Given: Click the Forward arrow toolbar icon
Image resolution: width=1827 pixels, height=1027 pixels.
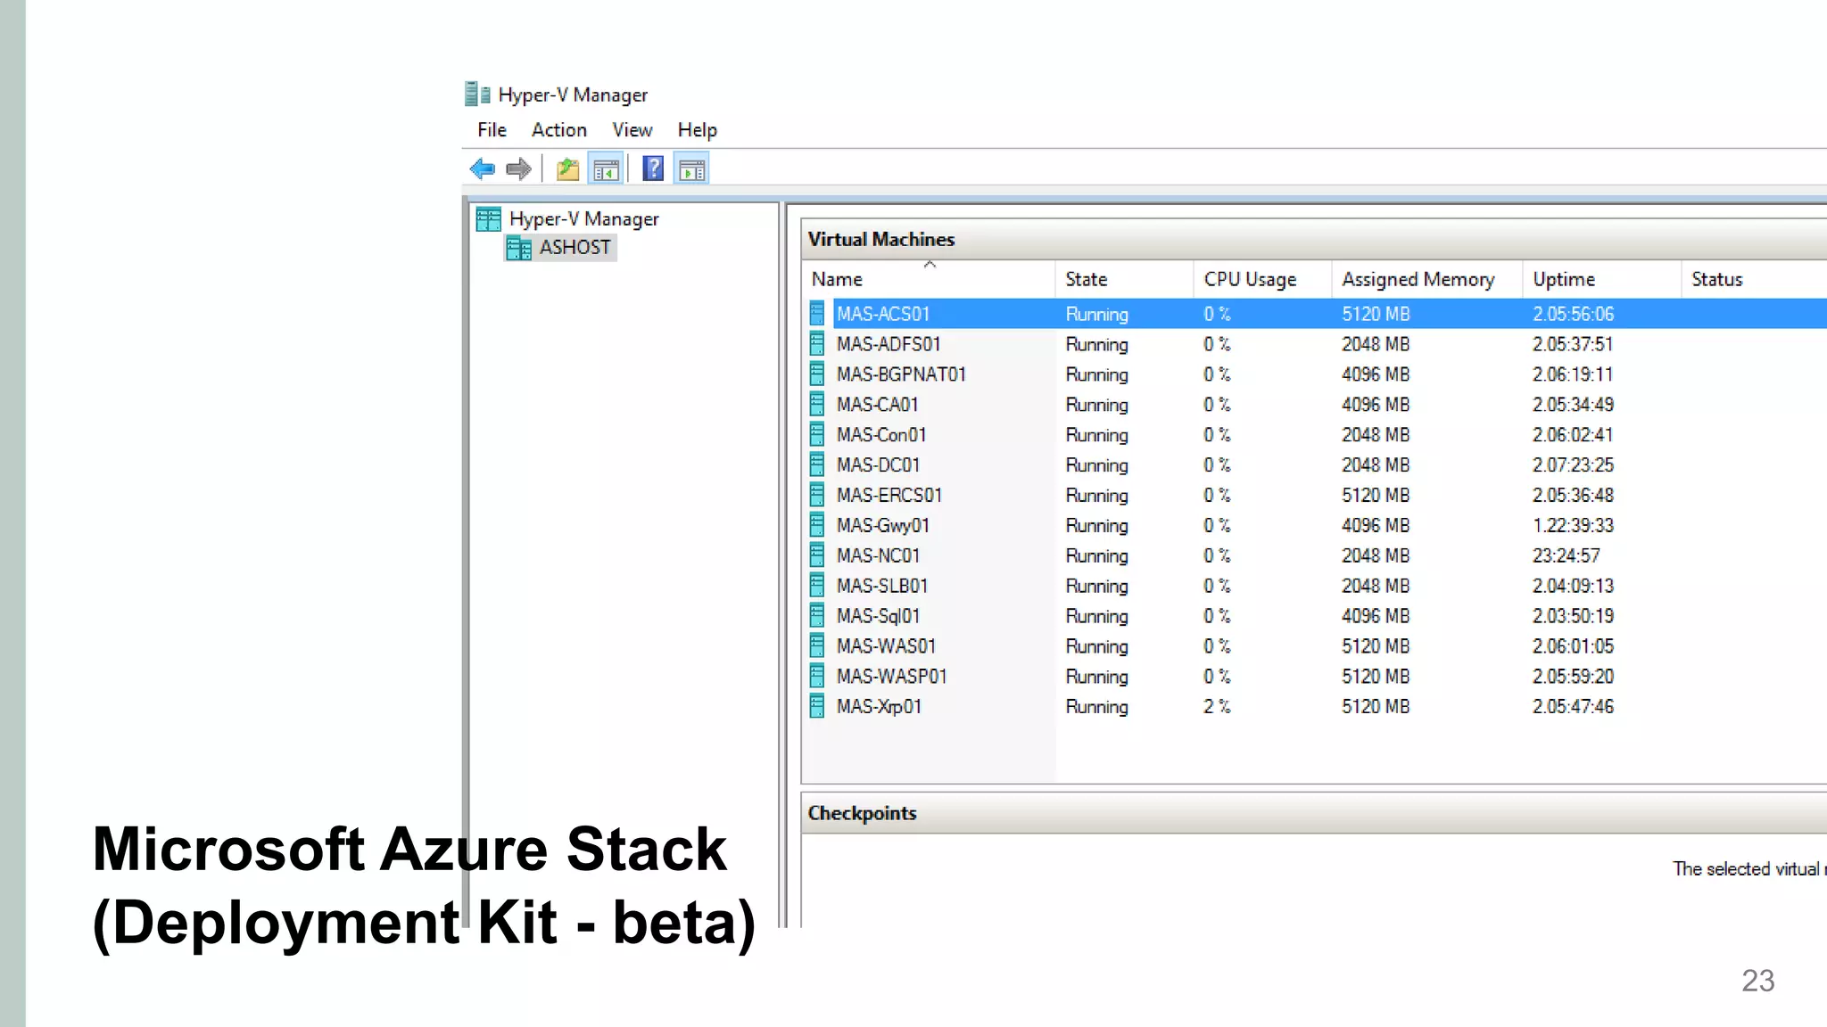Looking at the screenshot, I should (x=518, y=168).
